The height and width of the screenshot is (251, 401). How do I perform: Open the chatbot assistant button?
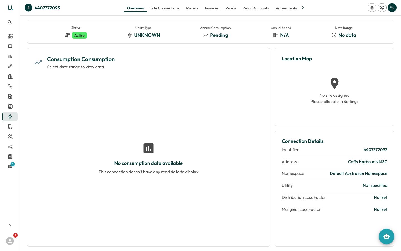point(387,236)
